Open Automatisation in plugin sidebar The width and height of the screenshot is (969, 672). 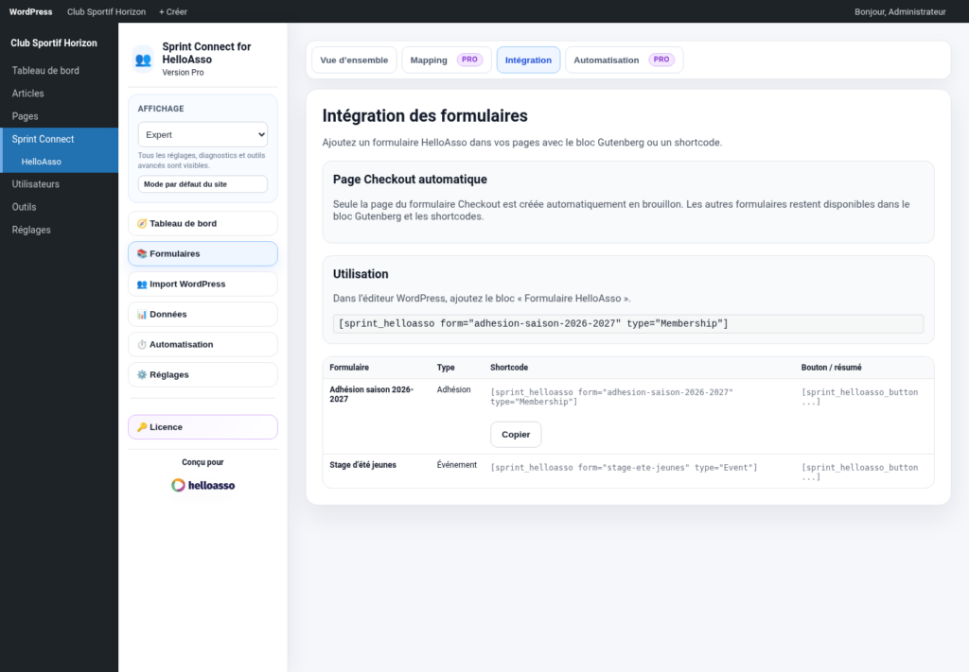203,344
